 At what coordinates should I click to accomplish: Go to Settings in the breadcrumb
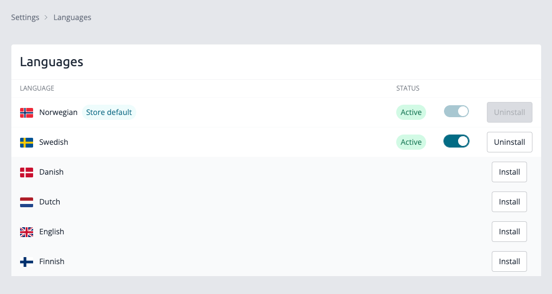click(x=25, y=17)
